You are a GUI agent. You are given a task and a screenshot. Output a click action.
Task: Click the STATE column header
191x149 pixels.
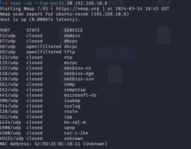tap(33, 30)
